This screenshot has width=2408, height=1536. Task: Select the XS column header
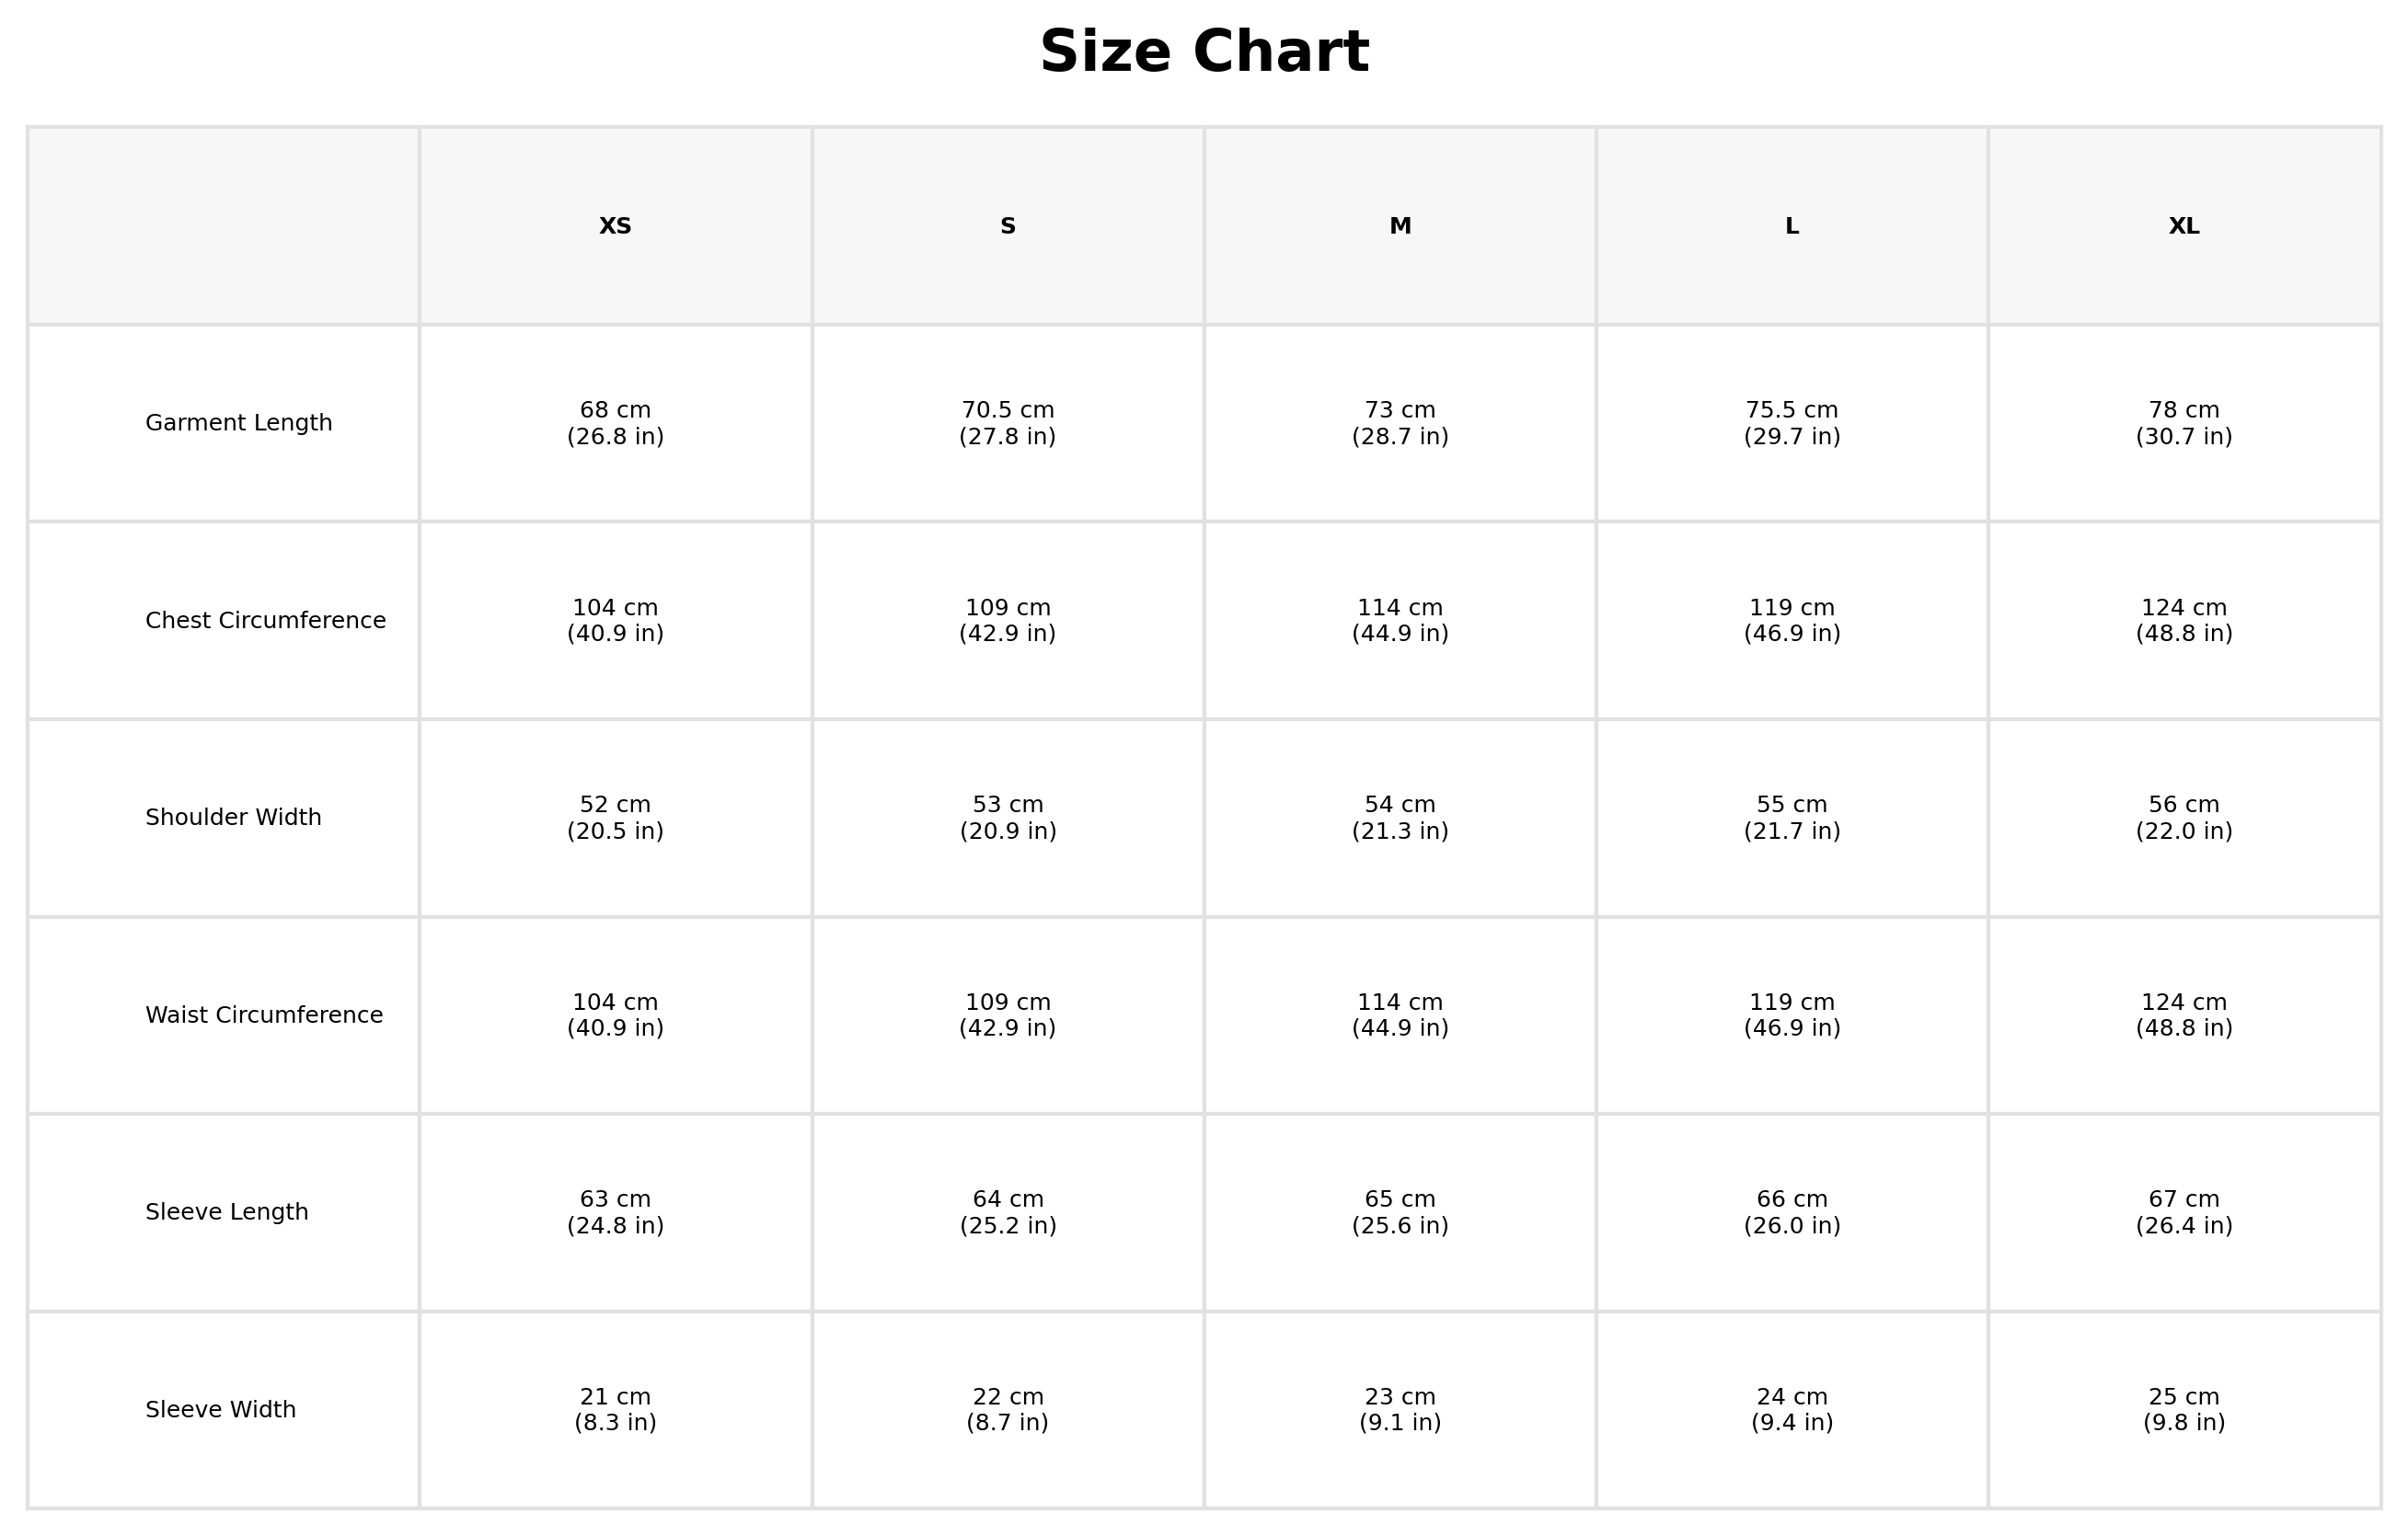tap(615, 226)
